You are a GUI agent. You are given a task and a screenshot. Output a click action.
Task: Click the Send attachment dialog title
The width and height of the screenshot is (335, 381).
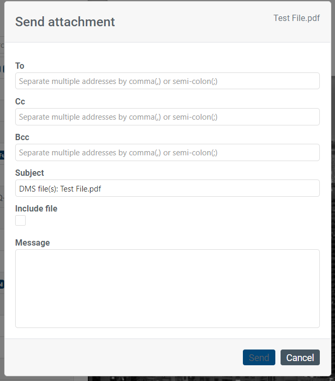(65, 22)
